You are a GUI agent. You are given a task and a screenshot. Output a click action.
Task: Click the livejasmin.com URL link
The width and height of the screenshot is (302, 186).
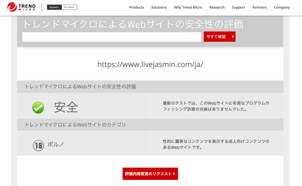(x=150, y=64)
